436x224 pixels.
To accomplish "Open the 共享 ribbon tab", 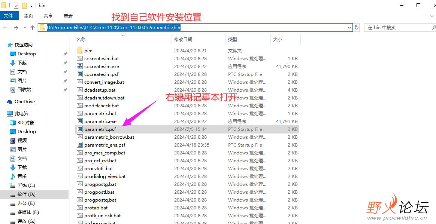I will [x=48, y=16].
